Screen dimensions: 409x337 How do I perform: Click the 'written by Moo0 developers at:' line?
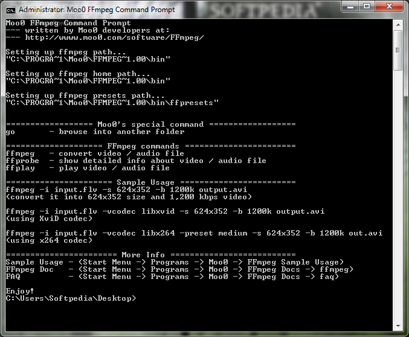coord(88,30)
